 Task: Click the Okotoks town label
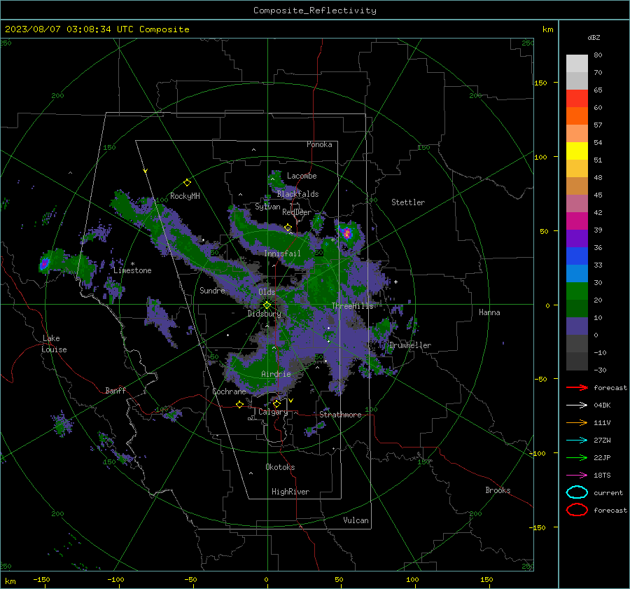click(280, 467)
